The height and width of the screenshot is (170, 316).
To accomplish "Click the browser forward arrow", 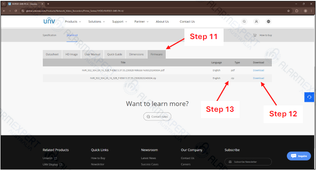I will pos(10,11).
